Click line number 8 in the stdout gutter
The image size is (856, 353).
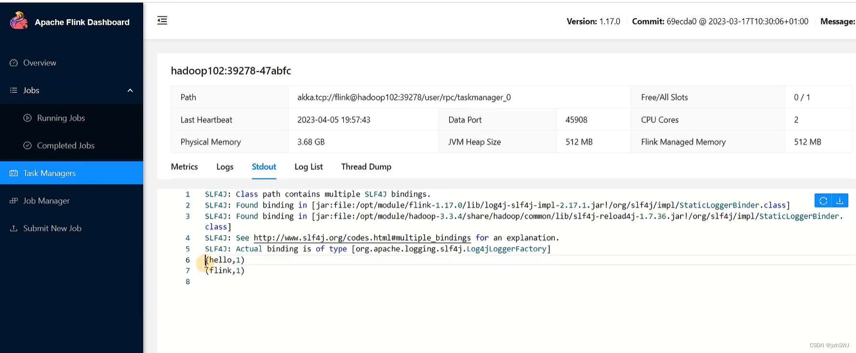(x=187, y=281)
